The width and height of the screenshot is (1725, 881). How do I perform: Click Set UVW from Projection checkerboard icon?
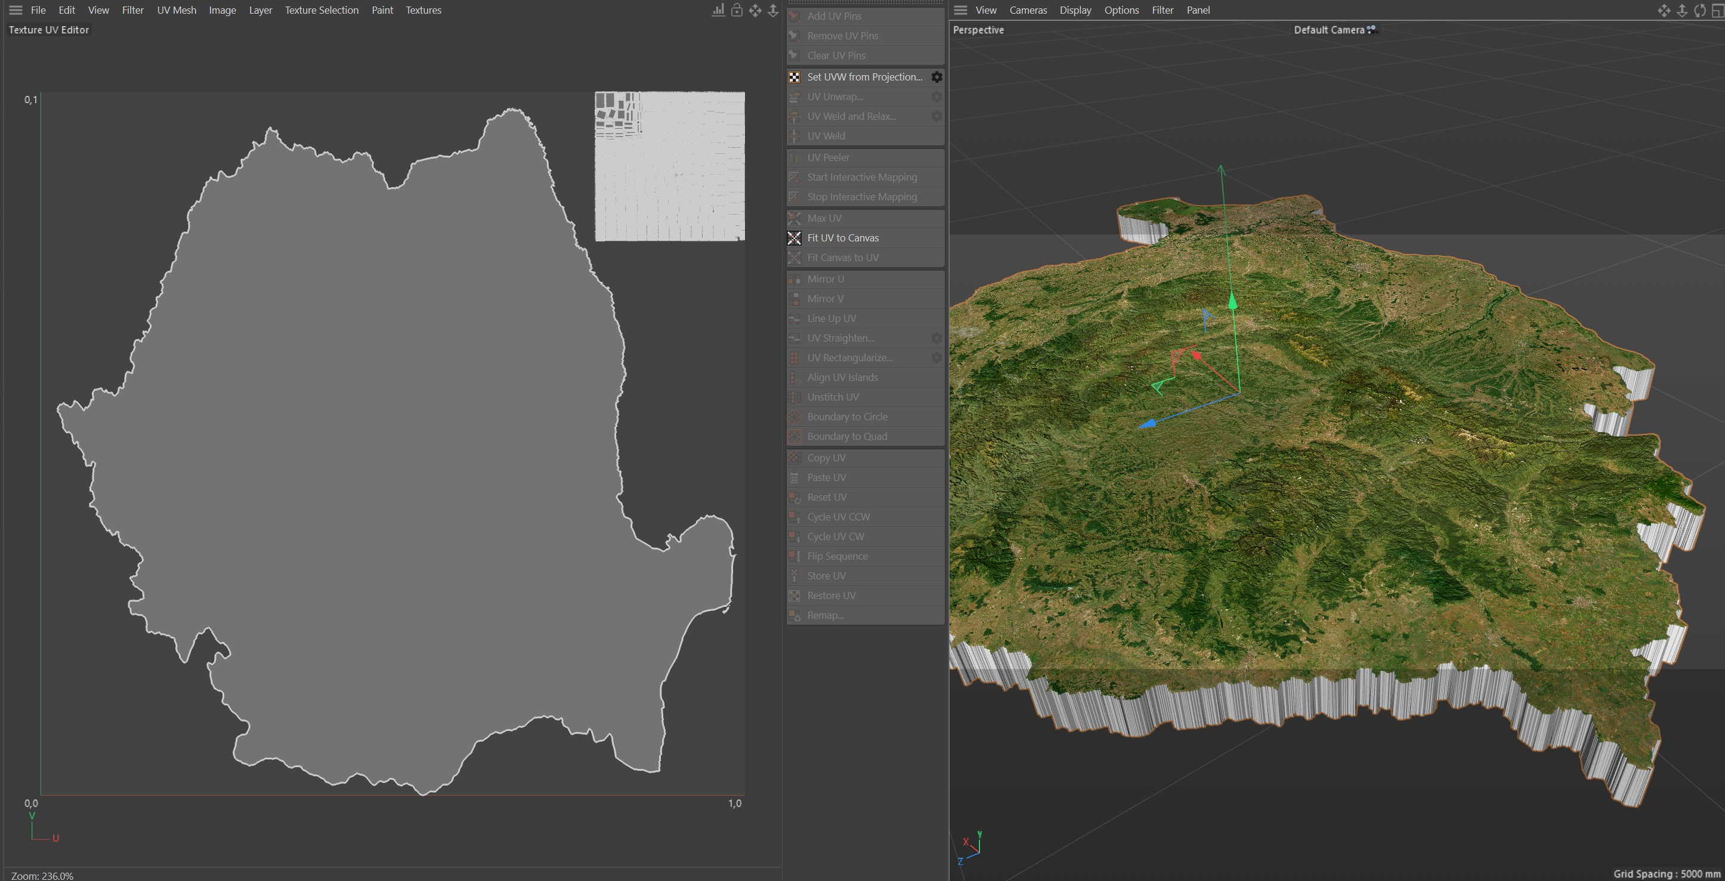[x=794, y=77]
